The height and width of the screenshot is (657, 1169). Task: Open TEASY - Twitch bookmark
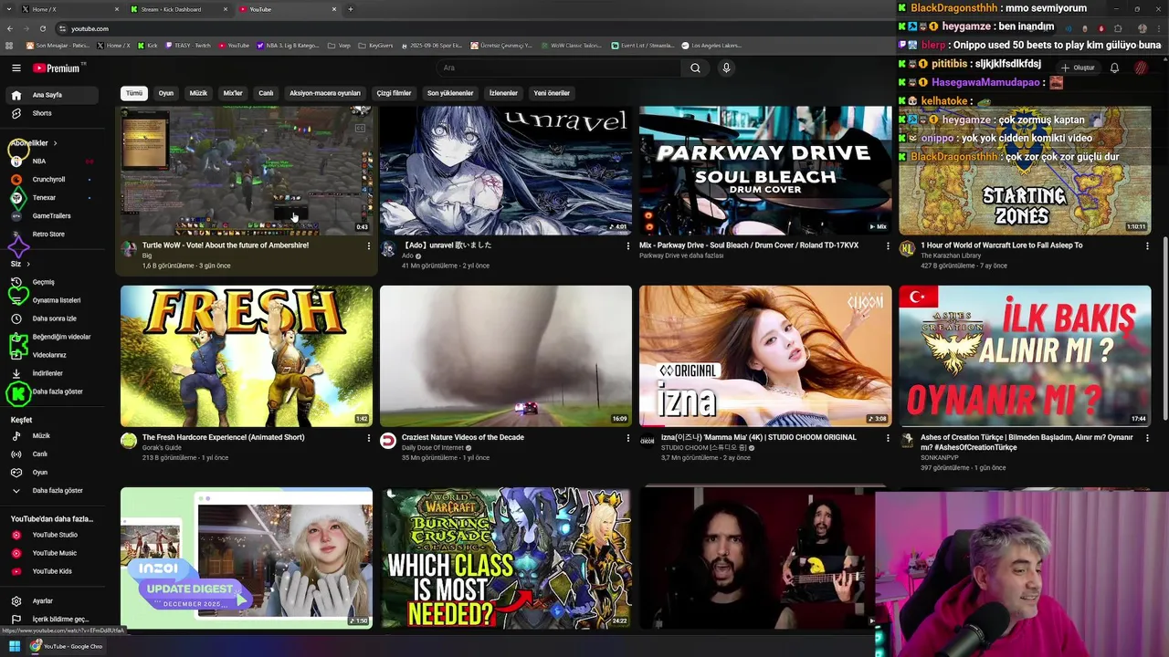190,45
